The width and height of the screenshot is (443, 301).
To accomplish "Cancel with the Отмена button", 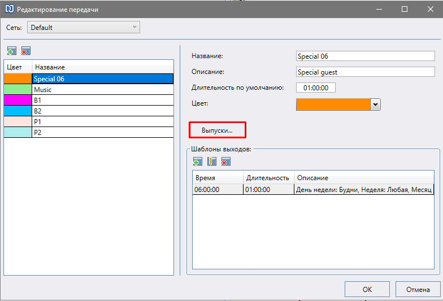I will [x=418, y=289].
